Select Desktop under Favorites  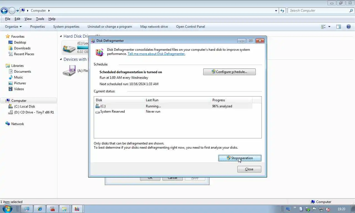coord(20,42)
